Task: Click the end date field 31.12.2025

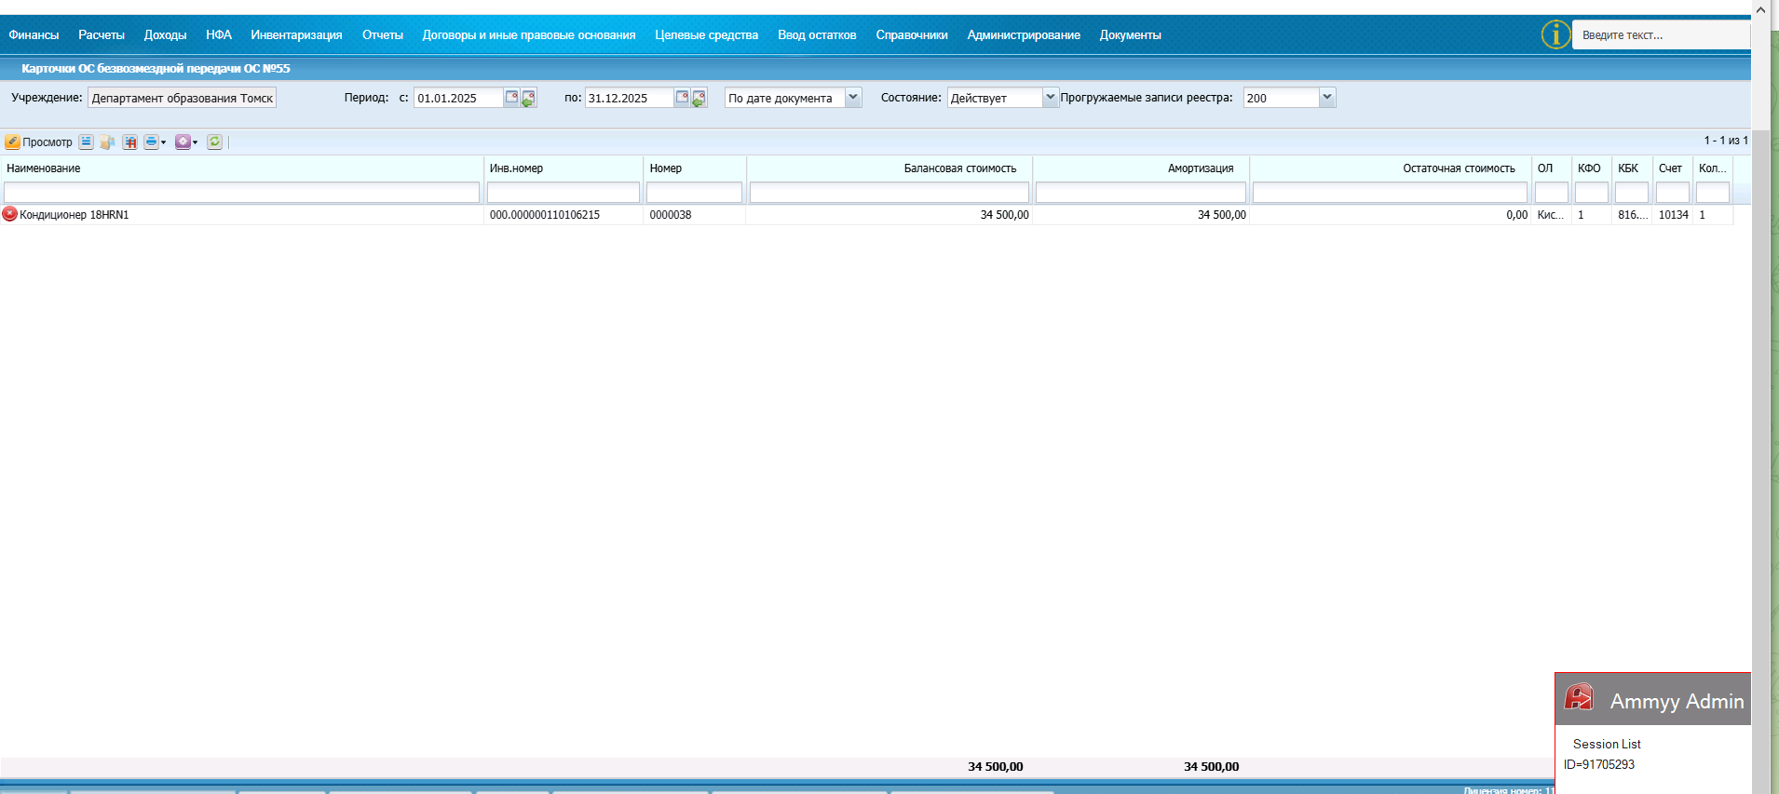Action: 629,98
